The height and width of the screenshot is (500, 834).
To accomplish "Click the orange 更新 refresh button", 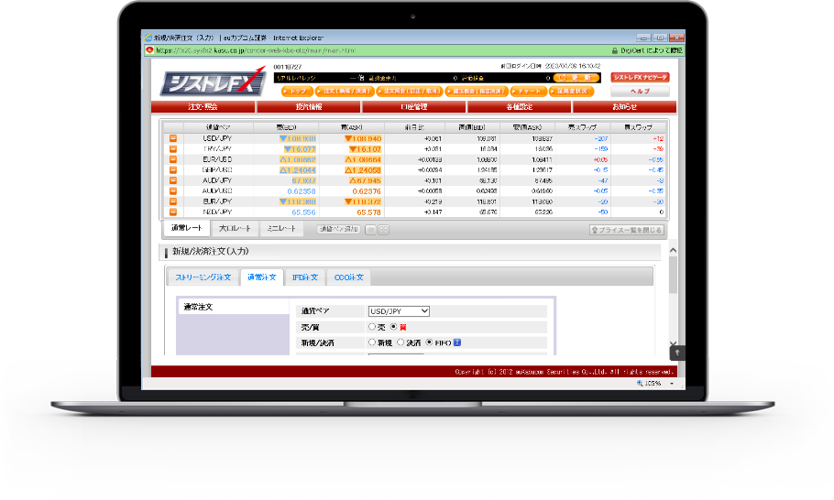I will pos(576,79).
